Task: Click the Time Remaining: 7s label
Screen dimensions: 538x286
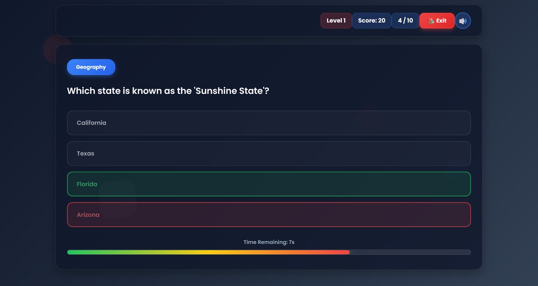Action: point(269,242)
